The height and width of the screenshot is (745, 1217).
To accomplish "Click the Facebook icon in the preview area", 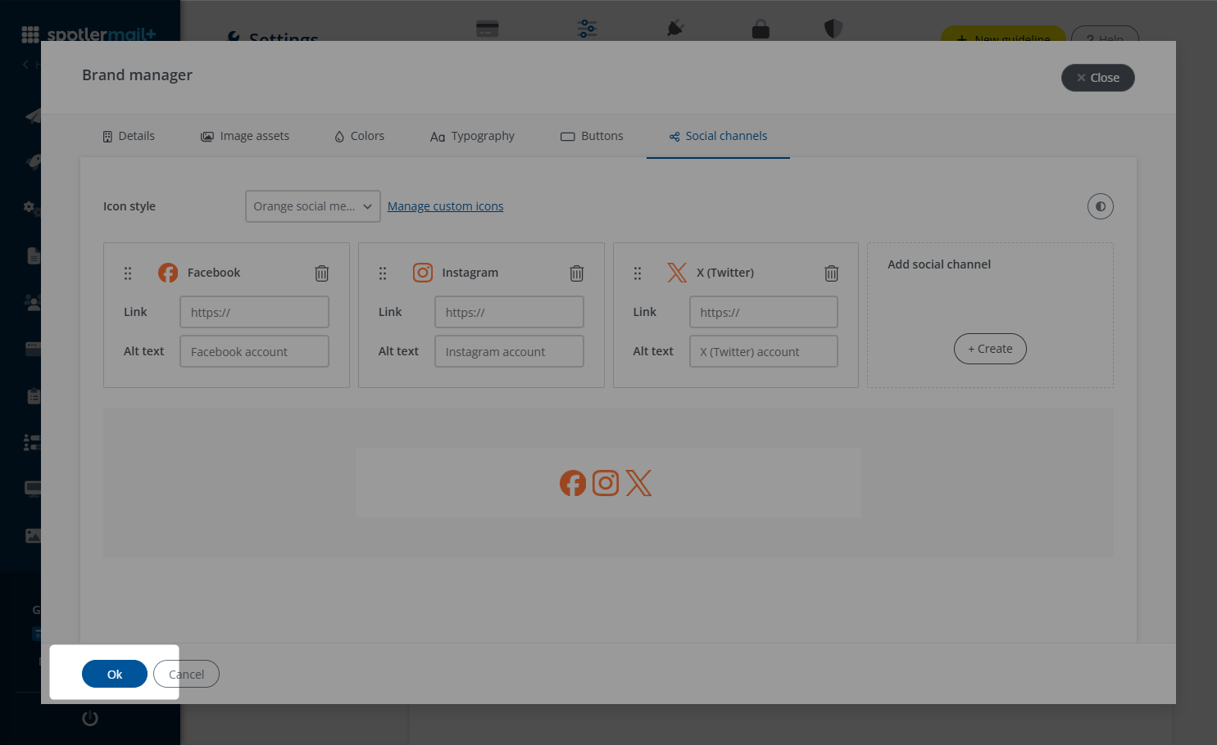I will point(573,483).
